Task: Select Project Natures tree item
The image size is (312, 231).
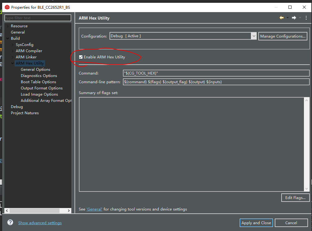Action: point(25,113)
